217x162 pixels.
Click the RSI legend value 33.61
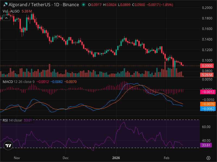28,120
